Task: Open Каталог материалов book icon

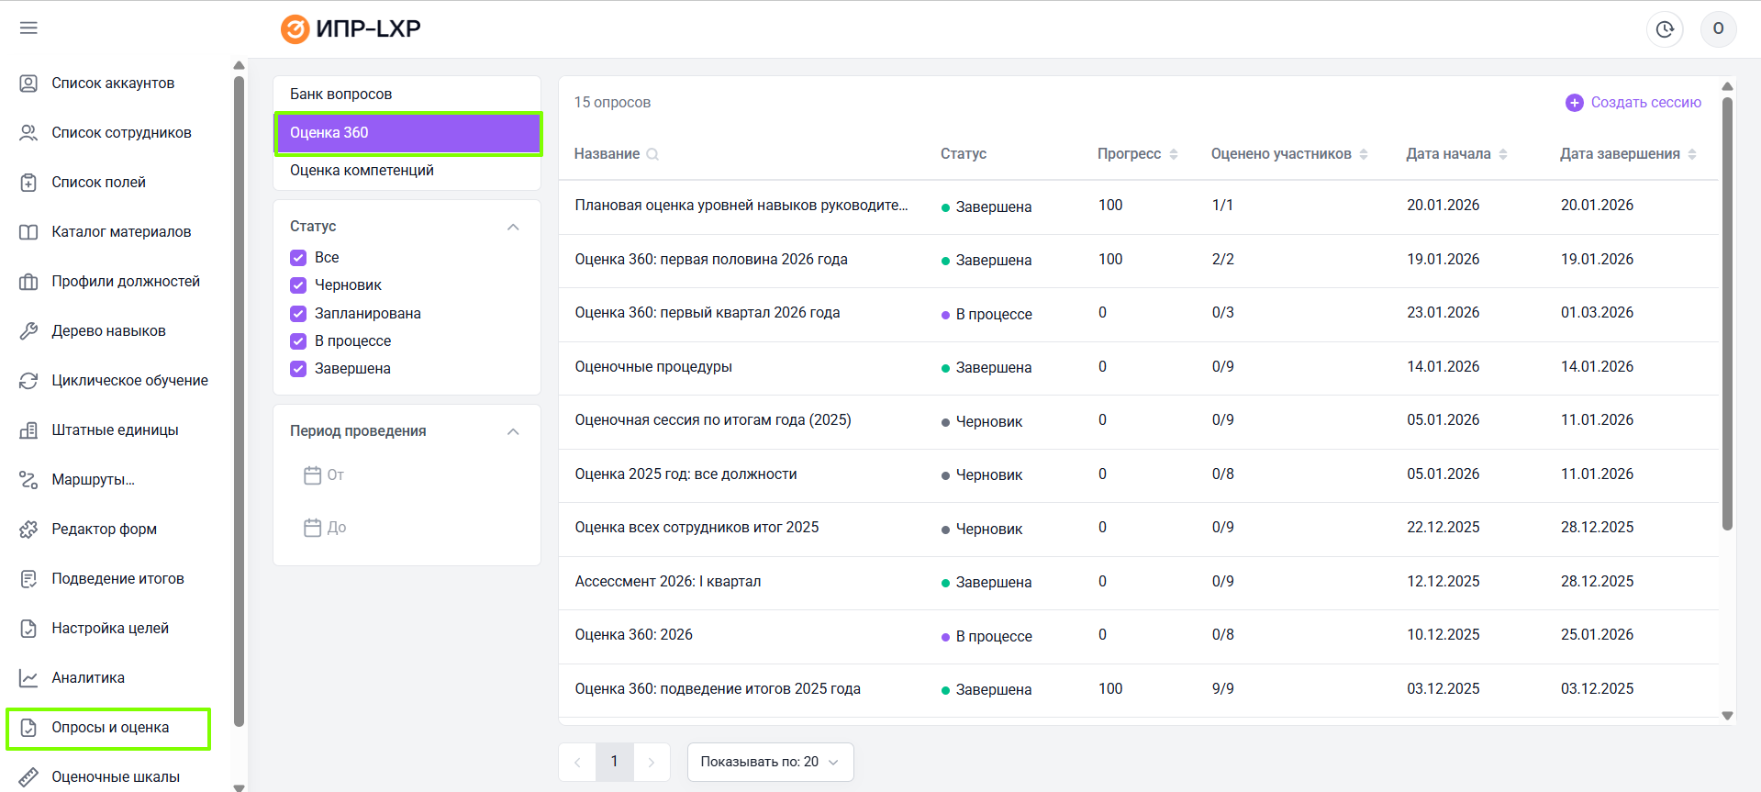Action: tap(28, 232)
